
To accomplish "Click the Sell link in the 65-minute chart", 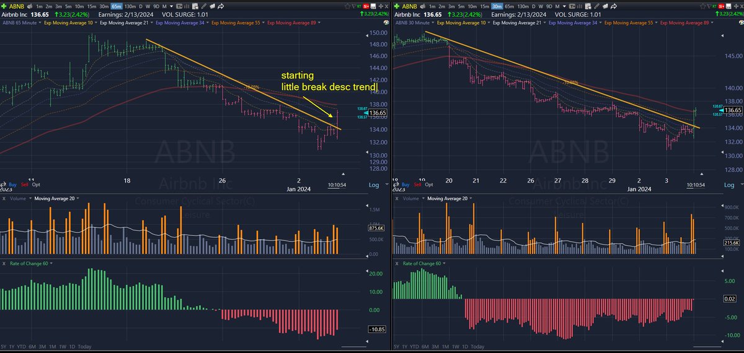I will [x=24, y=185].
